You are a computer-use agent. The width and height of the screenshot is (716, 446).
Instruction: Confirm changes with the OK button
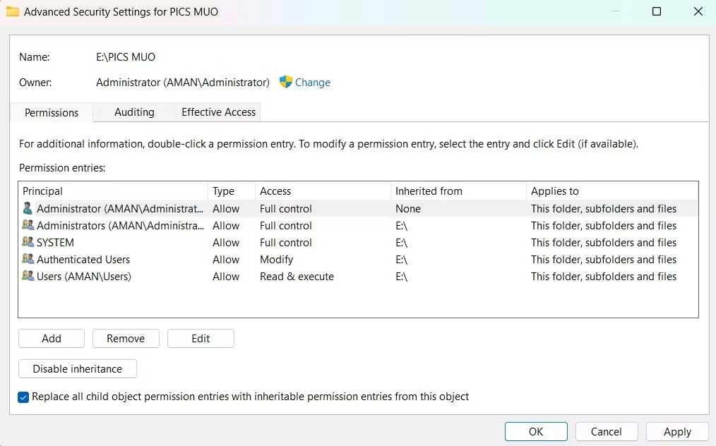[x=536, y=431]
